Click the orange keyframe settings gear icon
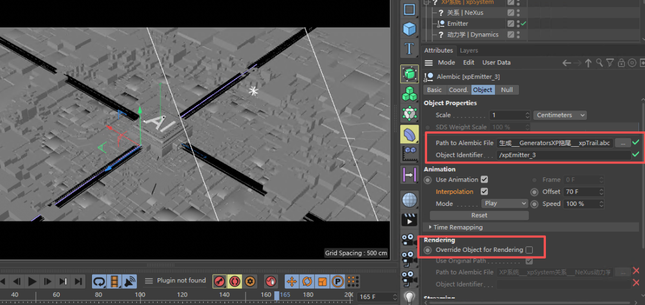 (x=249, y=282)
